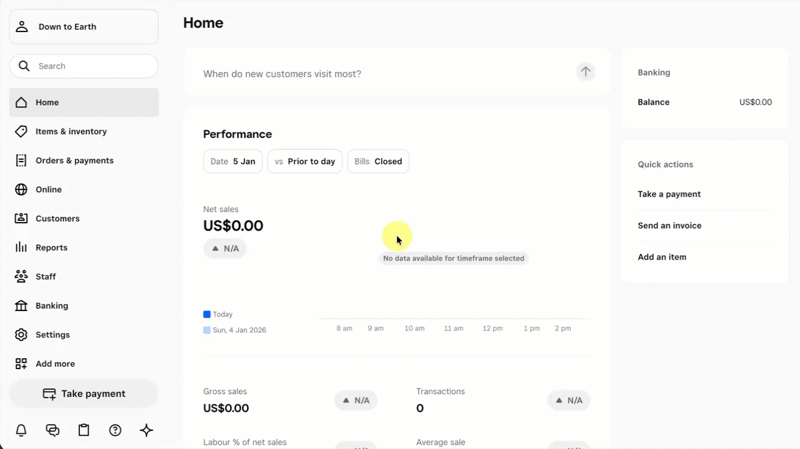The image size is (800, 449).
Task: Open the vs Prior to day comparison
Action: tap(305, 162)
